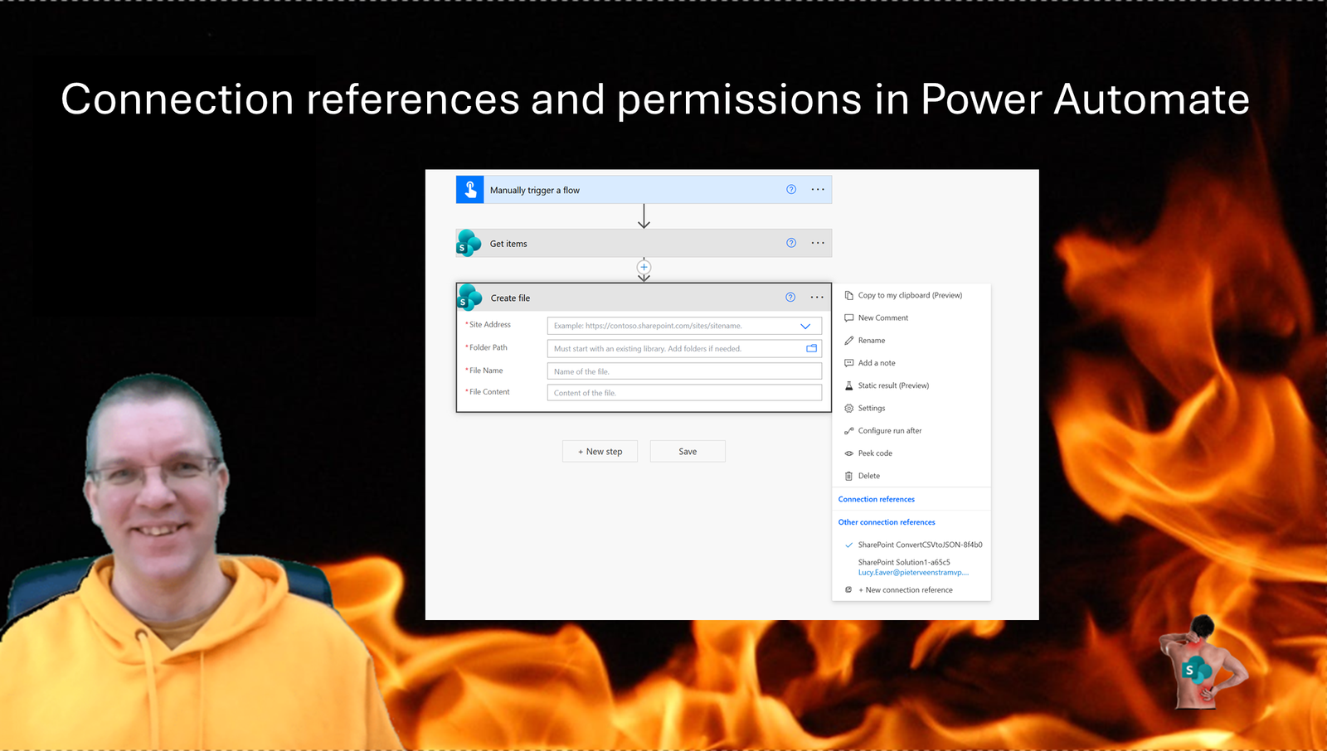Choose Rename in the action menu
This screenshot has height=751, width=1327.
911,341
